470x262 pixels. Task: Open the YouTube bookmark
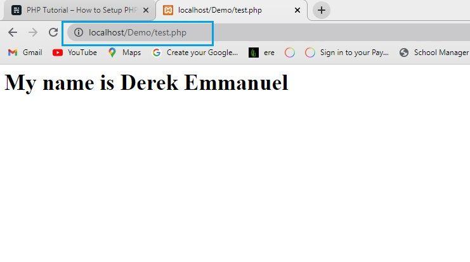click(75, 53)
